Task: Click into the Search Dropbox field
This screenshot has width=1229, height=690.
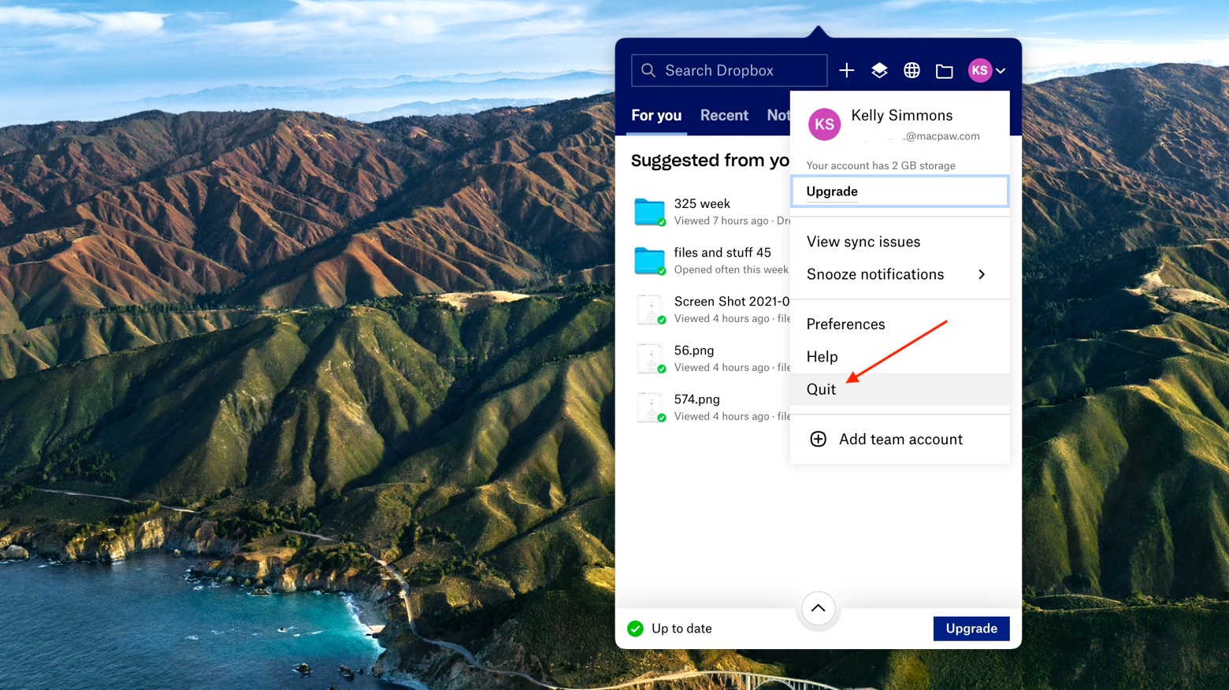Action: 730,71
